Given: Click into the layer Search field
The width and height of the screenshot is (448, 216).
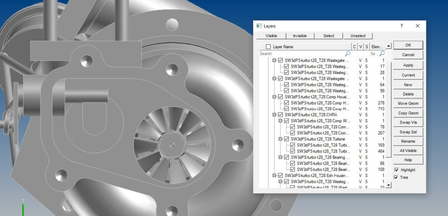Looking at the screenshot, I should [302, 53].
